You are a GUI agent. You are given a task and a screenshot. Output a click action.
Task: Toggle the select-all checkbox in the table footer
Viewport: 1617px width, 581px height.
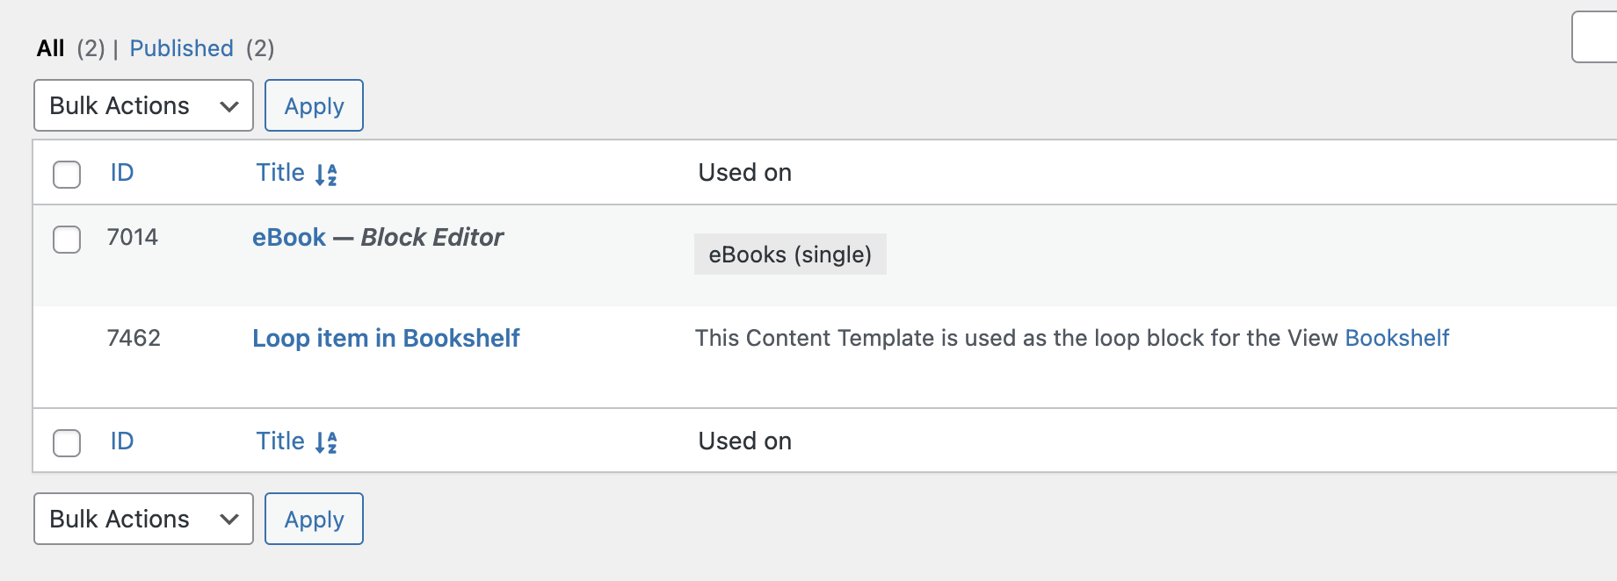pos(67,443)
